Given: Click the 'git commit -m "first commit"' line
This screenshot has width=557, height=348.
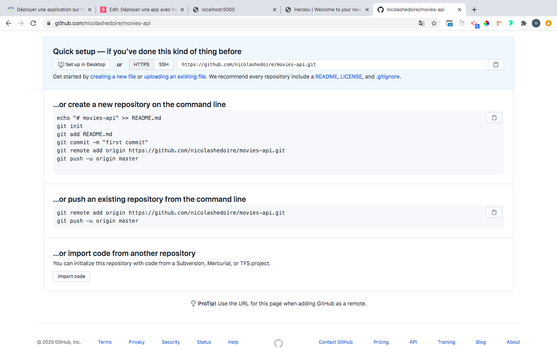Looking at the screenshot, I should 103,142.
